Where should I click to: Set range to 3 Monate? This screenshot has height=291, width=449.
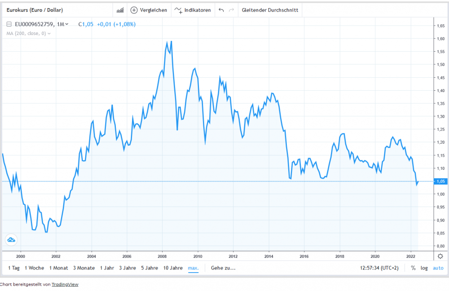[84, 268]
